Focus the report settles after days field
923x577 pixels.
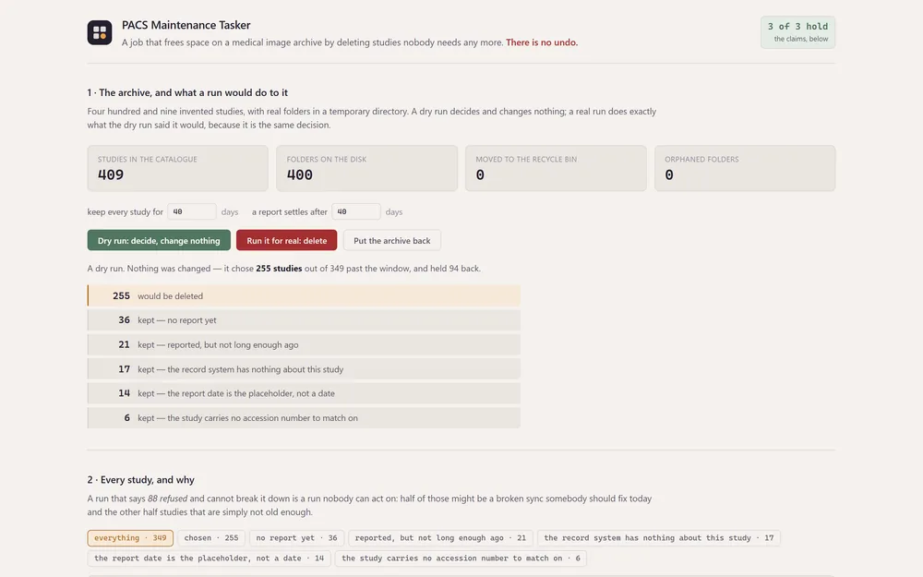click(x=355, y=211)
